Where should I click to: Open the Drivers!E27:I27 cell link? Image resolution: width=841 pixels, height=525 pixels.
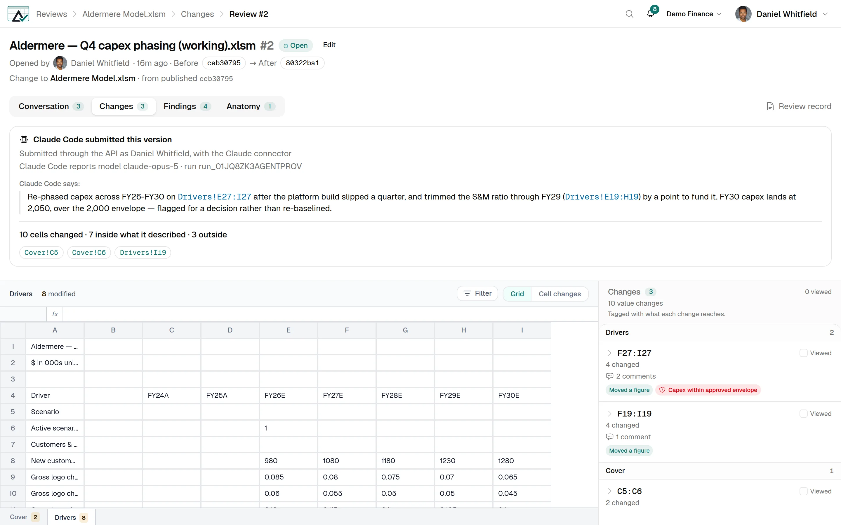[x=214, y=197]
